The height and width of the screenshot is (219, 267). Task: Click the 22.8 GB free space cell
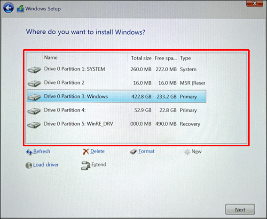click(168, 110)
